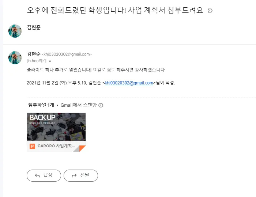Click the info icon beside Gmail에서 스캔함
Viewport: 256px width, 197px height.
coord(101,105)
